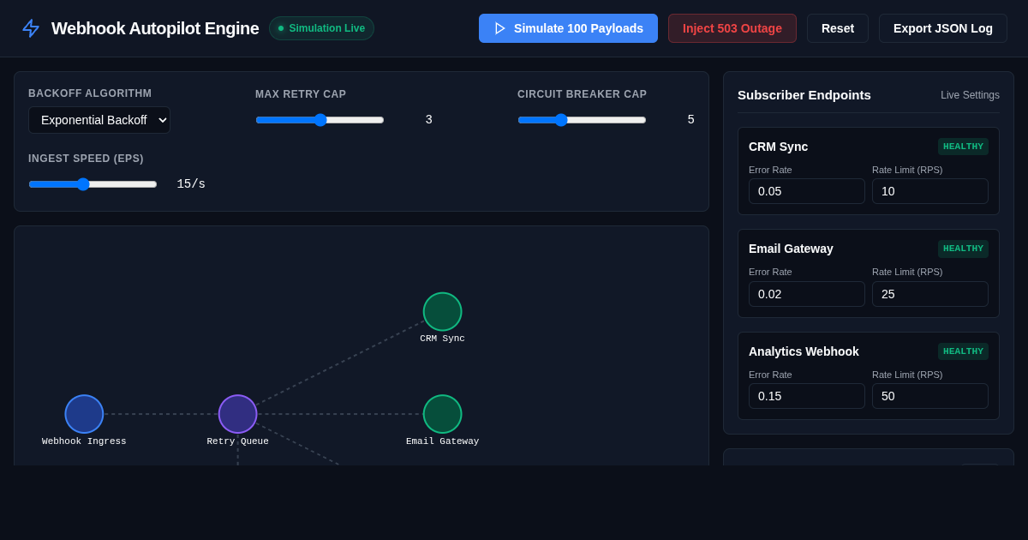Click CRM Sync HEALTHY status badge

(963, 147)
